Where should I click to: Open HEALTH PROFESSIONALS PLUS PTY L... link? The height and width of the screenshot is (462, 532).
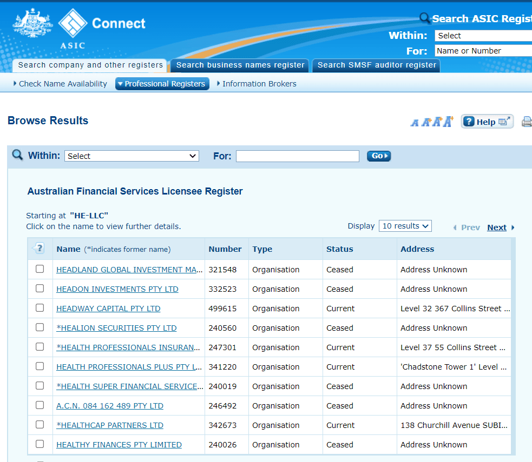point(129,367)
